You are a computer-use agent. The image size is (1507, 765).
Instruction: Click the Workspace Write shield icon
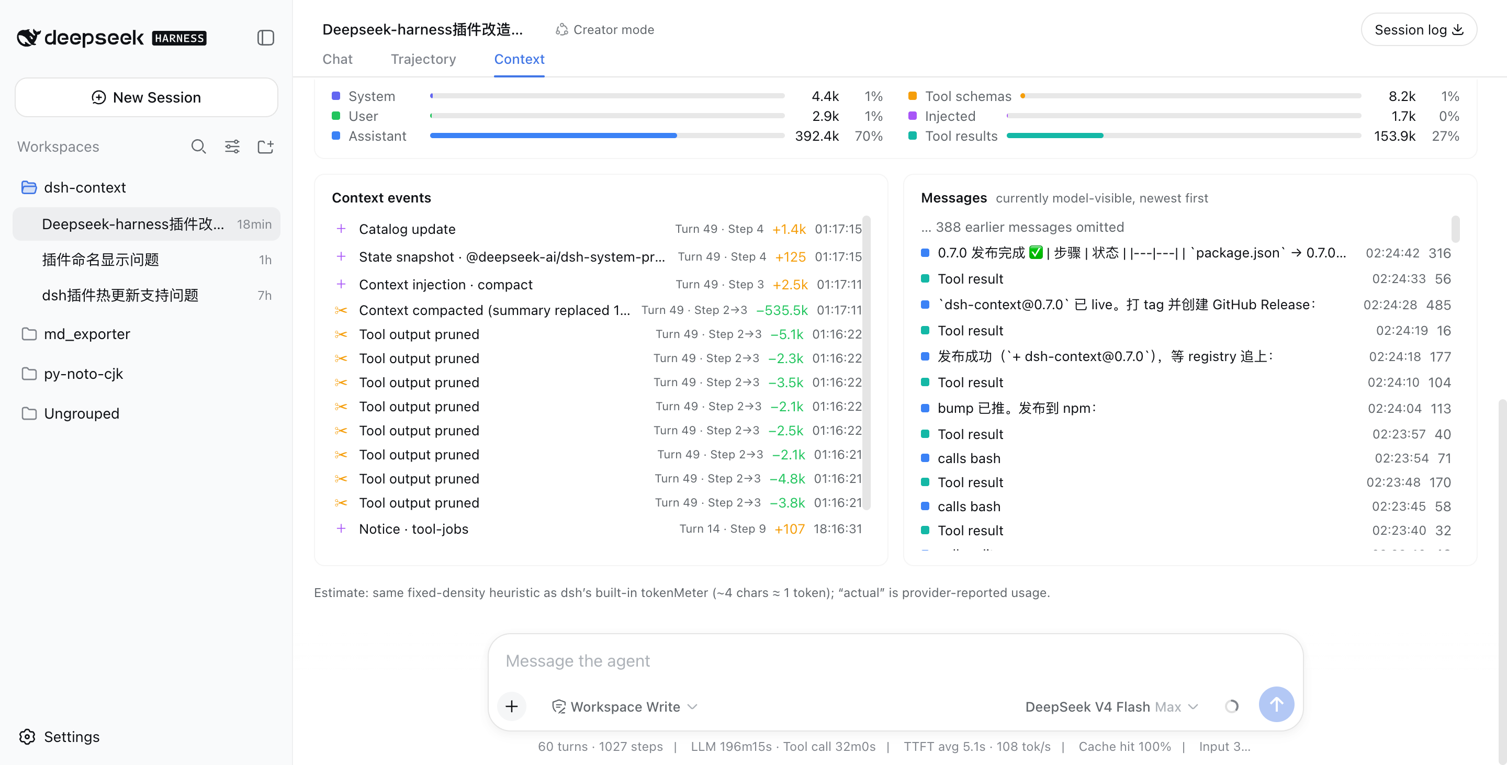coord(559,706)
